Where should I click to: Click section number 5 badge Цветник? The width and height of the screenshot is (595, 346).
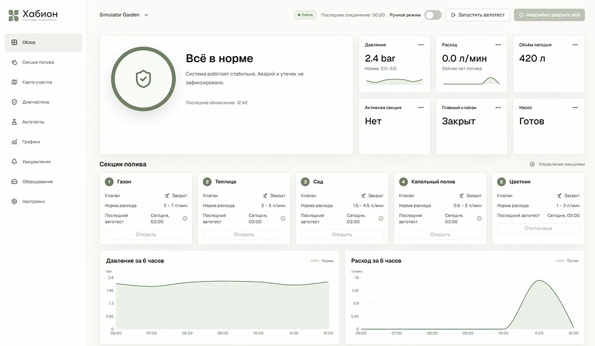pyautogui.click(x=501, y=182)
